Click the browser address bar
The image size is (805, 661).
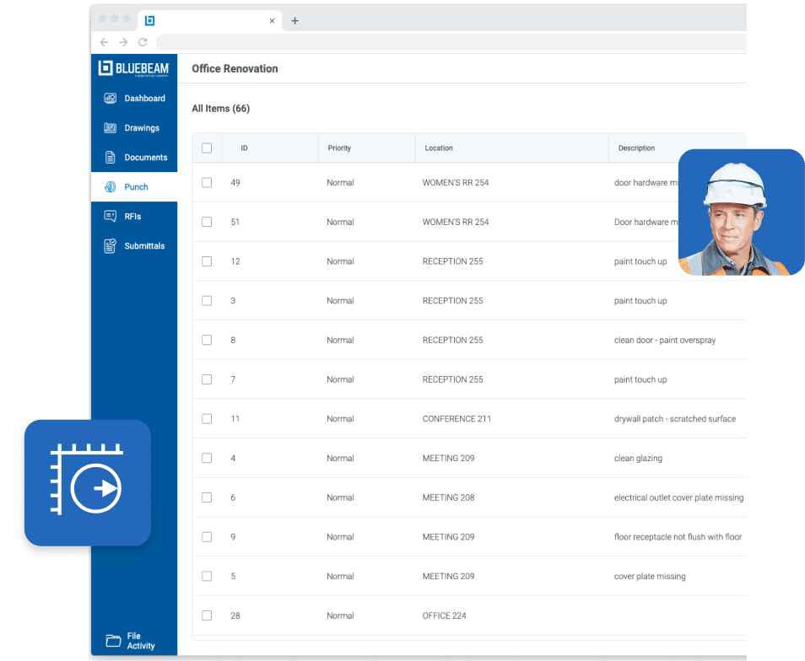(x=447, y=42)
